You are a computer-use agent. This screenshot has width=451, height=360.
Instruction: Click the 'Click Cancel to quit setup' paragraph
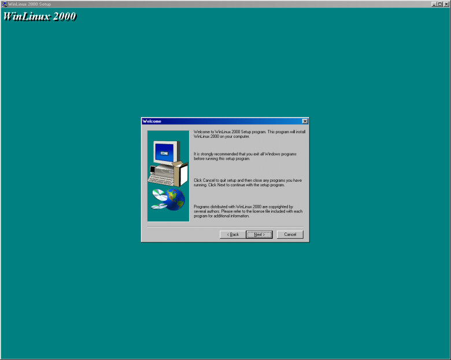tap(247, 182)
